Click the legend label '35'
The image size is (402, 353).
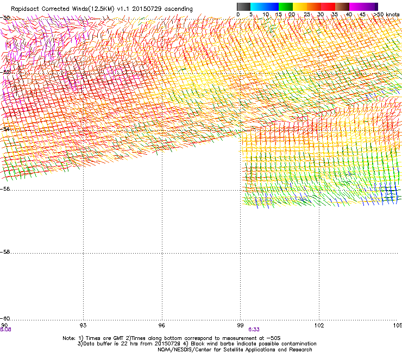coord(335,15)
